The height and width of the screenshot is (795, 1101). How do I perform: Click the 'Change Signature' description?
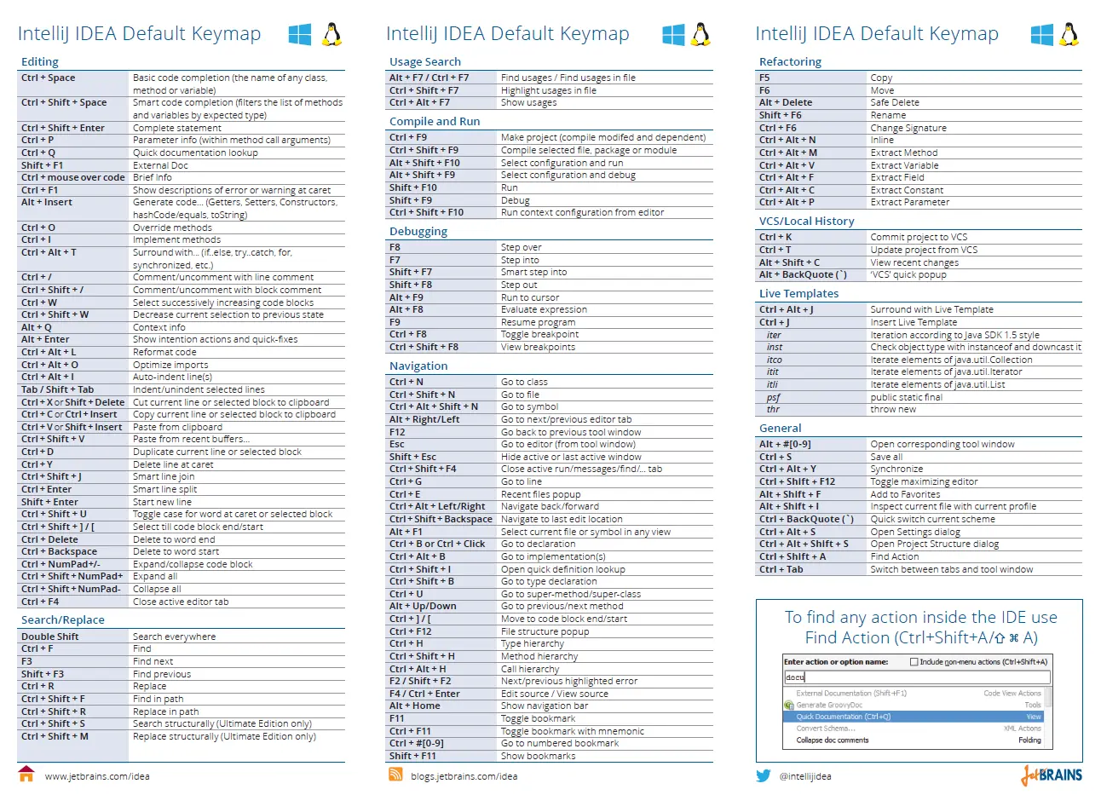point(908,129)
